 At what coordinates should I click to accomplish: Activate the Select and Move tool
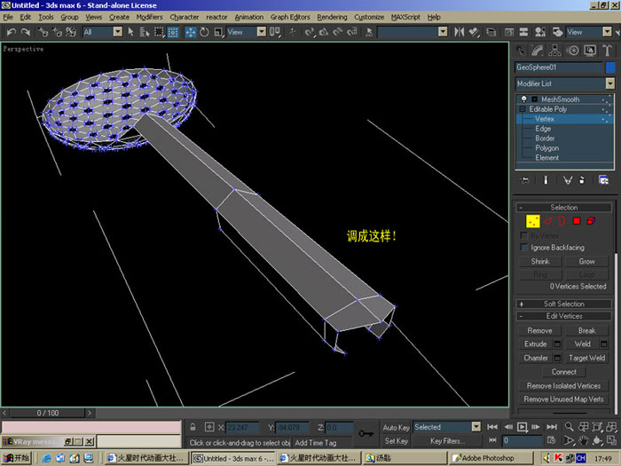coord(191,32)
